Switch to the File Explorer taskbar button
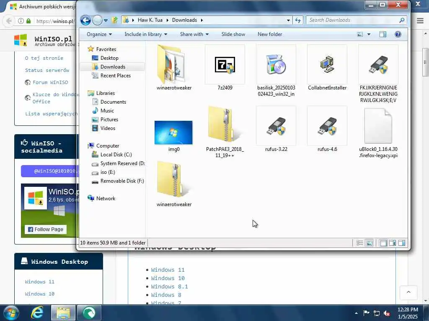This screenshot has height=321, width=429. (x=63, y=313)
